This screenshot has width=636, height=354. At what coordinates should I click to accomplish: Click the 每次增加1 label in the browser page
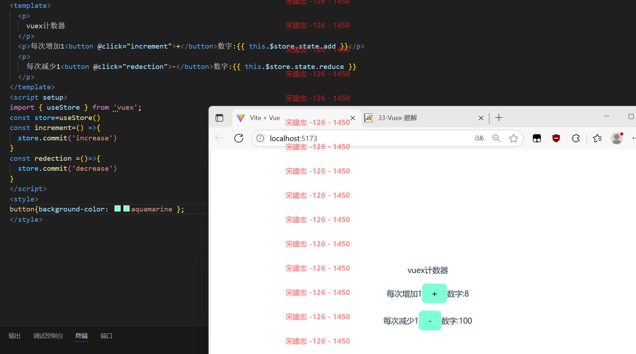[404, 294]
